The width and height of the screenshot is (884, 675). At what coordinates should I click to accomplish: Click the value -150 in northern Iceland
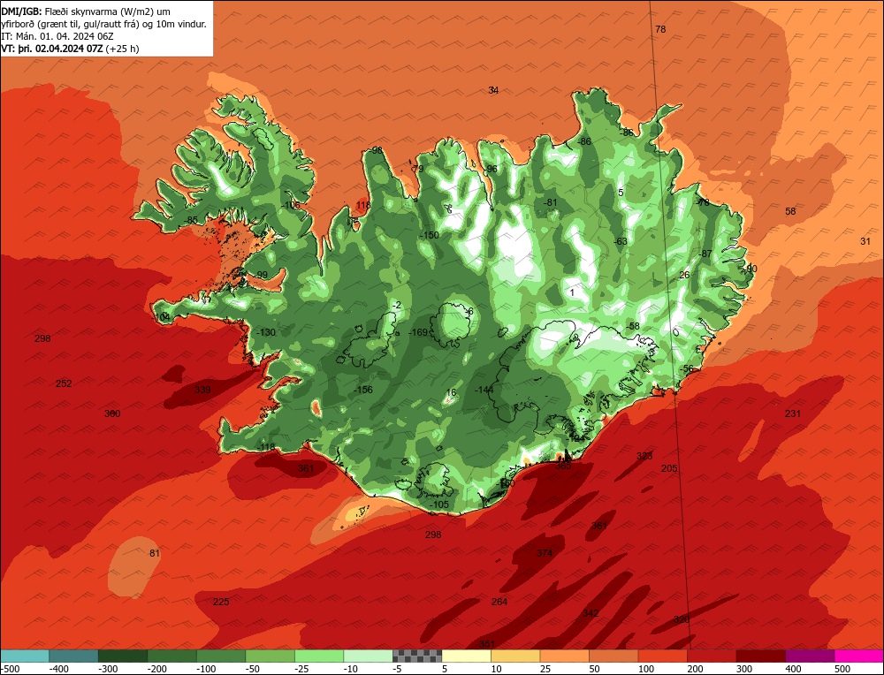(x=430, y=236)
